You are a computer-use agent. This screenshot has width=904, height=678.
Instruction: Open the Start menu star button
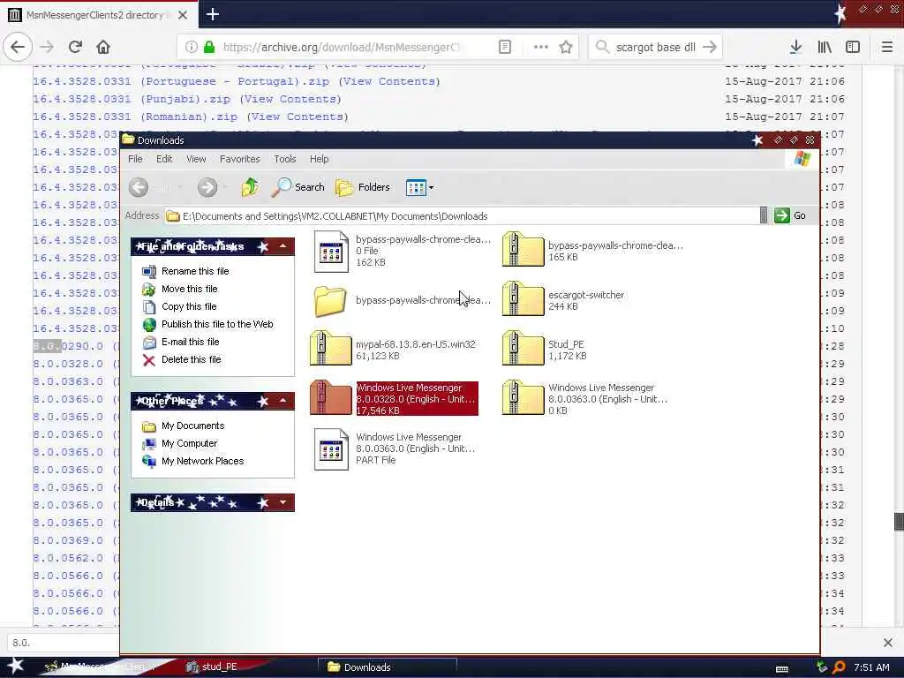pos(16,666)
